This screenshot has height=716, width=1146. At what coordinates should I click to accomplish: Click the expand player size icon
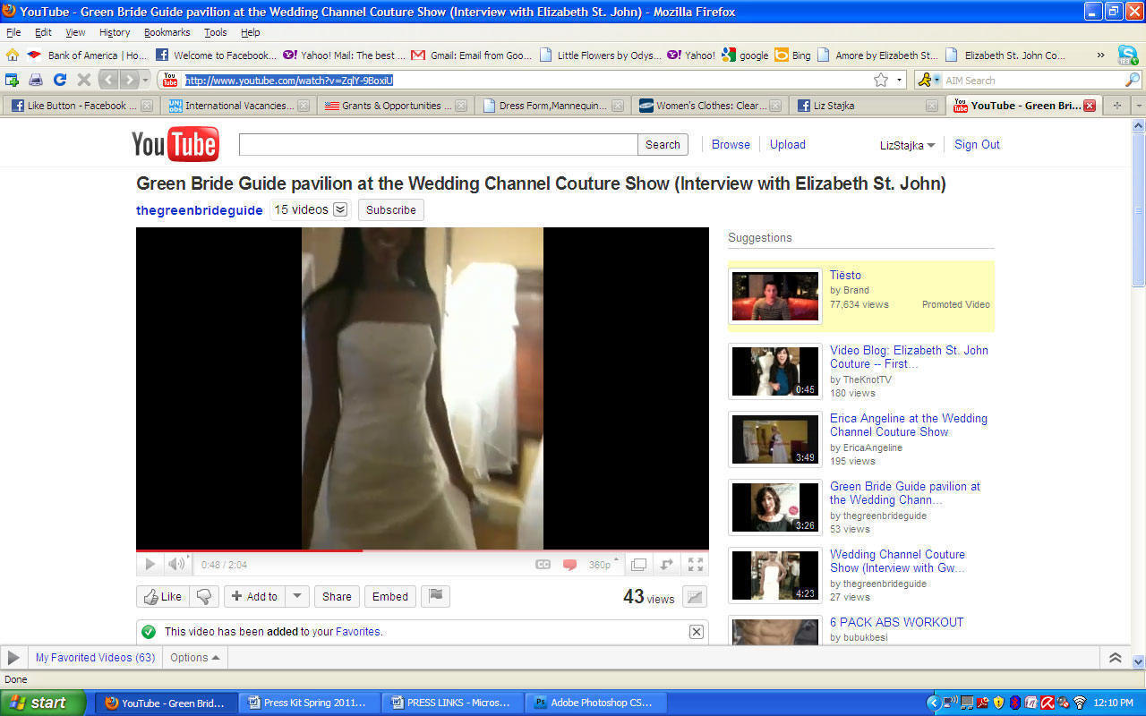tap(666, 565)
